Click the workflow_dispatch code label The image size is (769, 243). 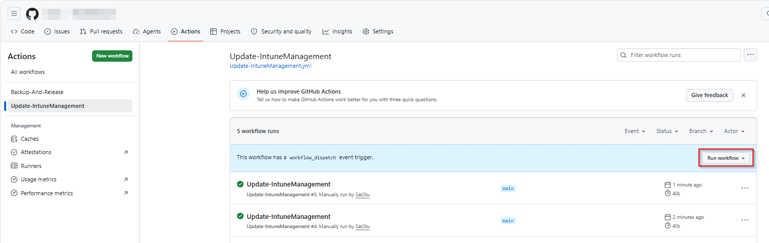click(313, 158)
